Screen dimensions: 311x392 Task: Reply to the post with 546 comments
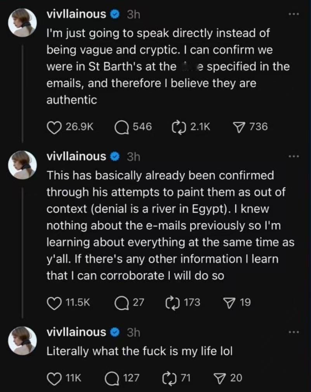click(x=122, y=127)
